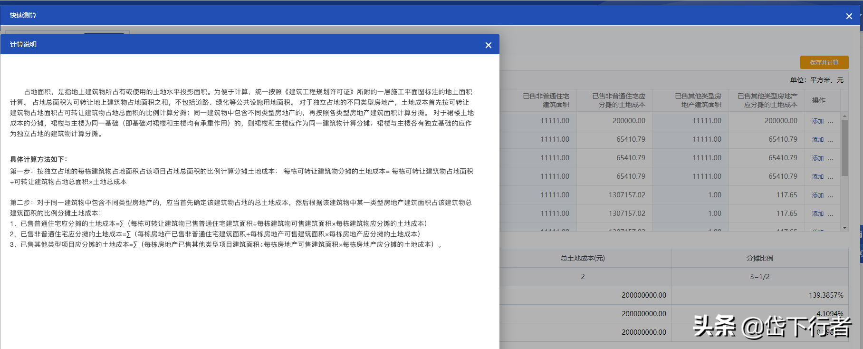Click the 快速测算 window title
The height and width of the screenshot is (349, 863).
click(23, 15)
